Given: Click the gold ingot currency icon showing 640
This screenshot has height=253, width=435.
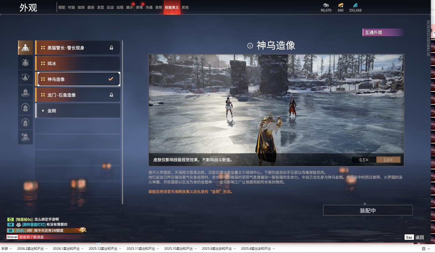Looking at the screenshot, I should 340,5.
